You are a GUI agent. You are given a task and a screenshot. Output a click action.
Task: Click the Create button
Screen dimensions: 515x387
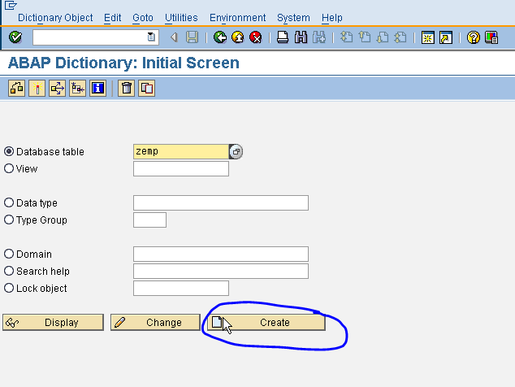pyautogui.click(x=266, y=323)
